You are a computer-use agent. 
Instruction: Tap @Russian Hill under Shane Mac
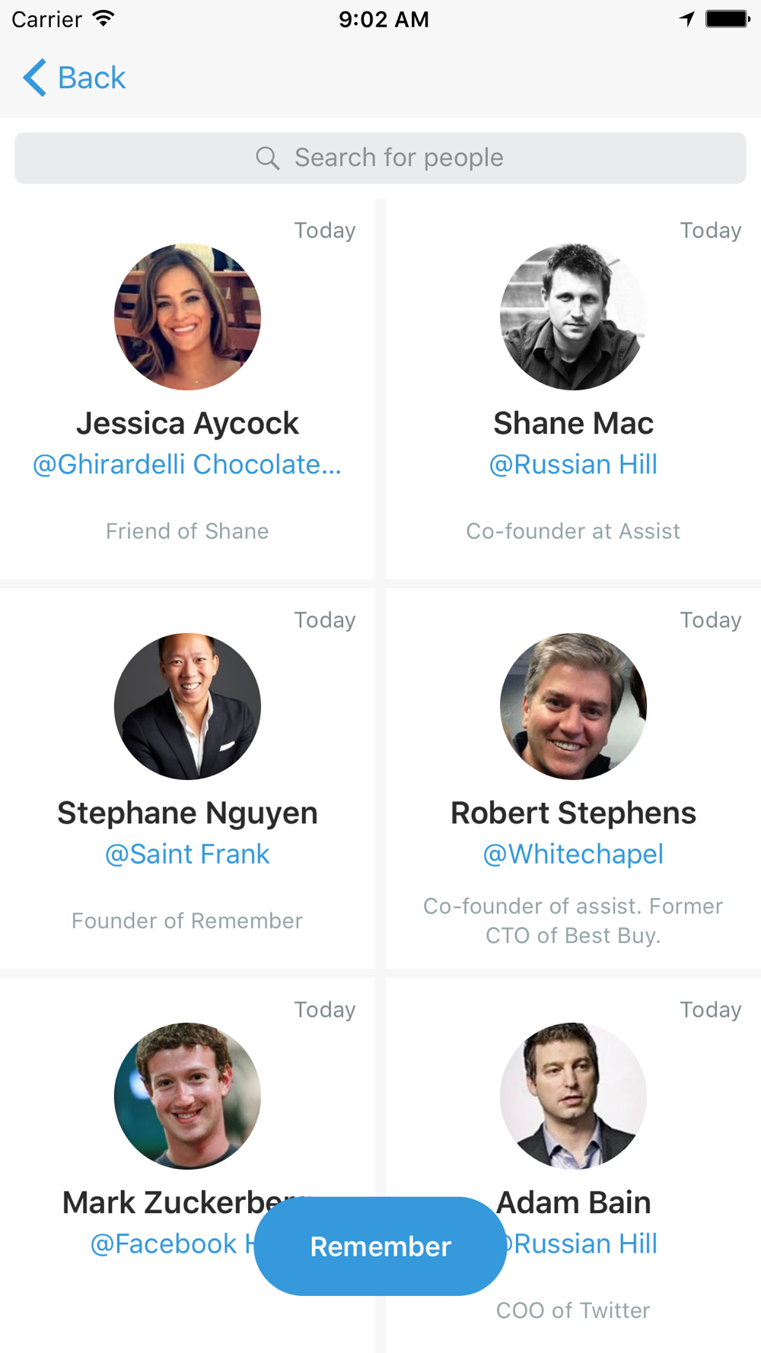[x=573, y=464]
